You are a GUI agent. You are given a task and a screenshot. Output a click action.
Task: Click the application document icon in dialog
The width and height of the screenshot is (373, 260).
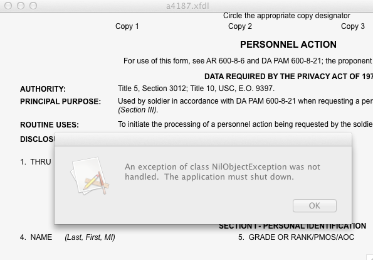click(90, 176)
